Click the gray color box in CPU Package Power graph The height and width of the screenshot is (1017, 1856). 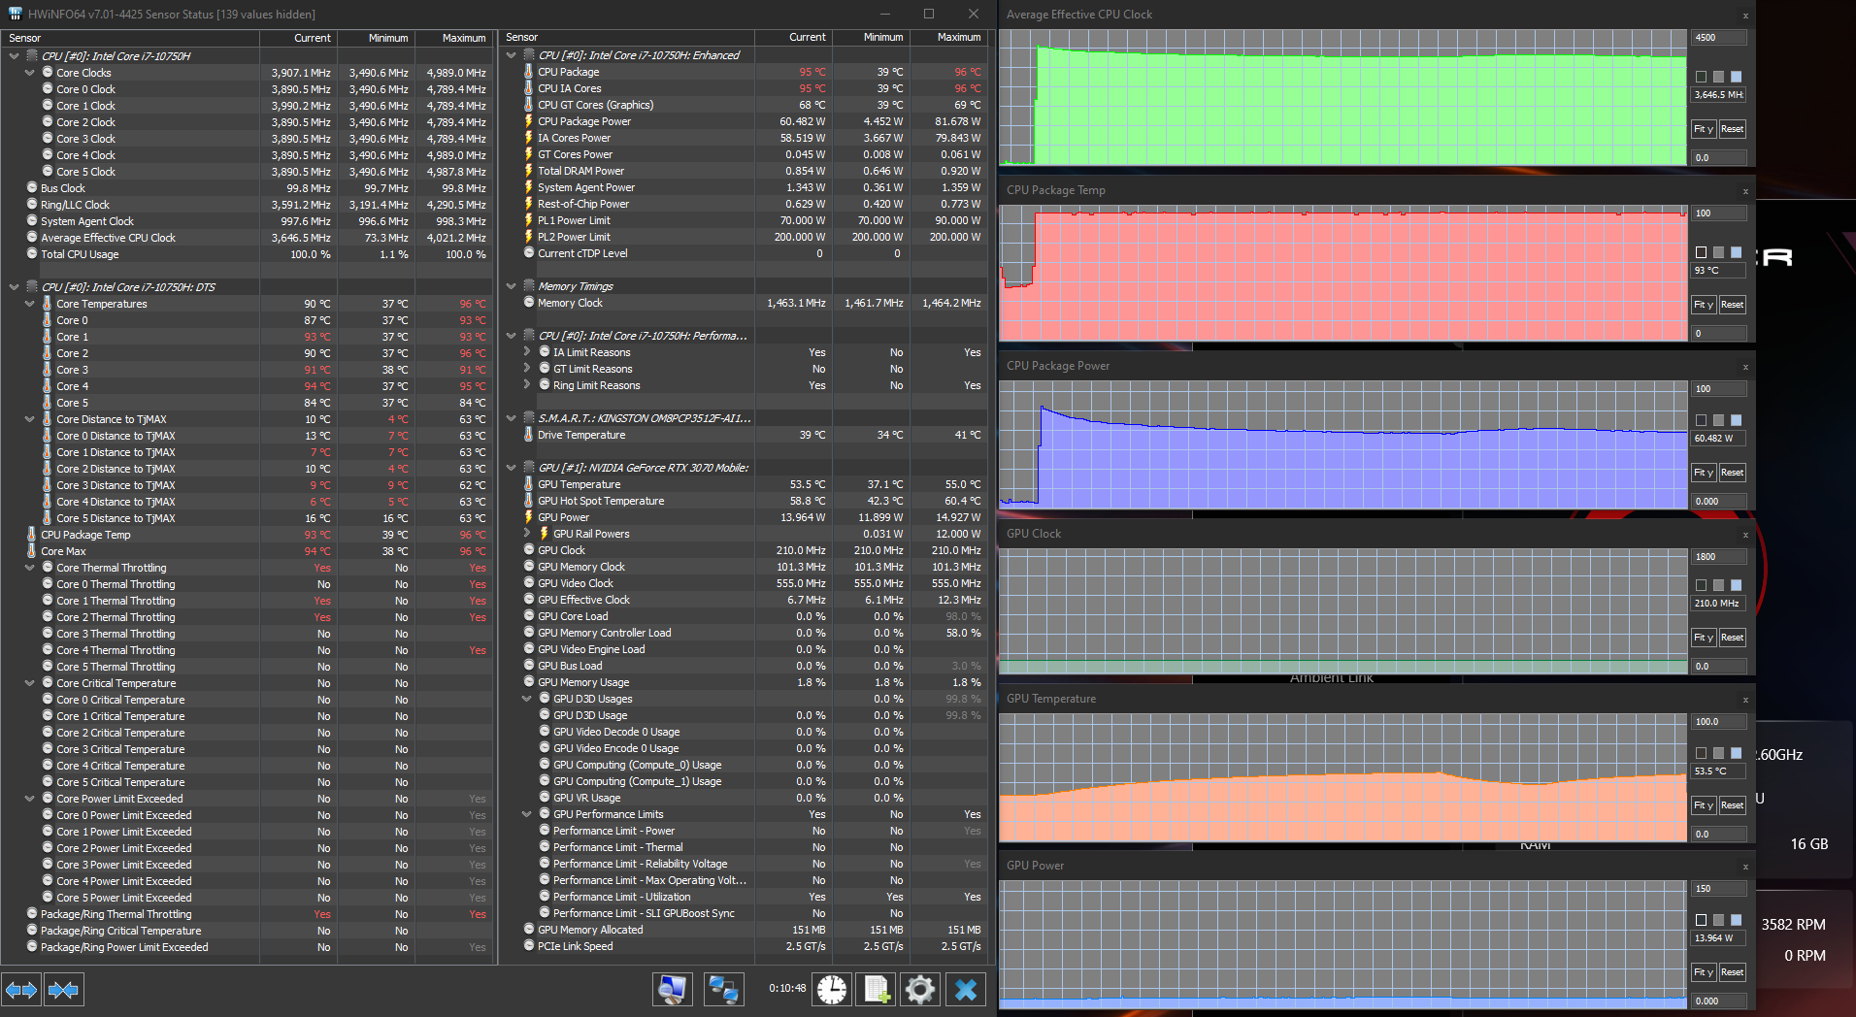coord(1718,420)
